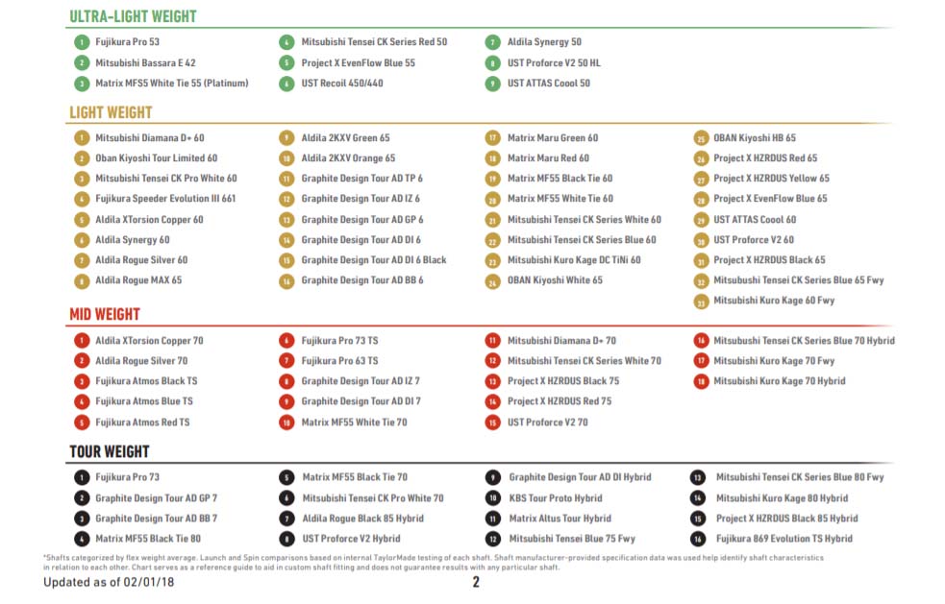945x604 pixels.
Task: Click the text "Project X HZRDUS Red 75"
Action: 560,401
